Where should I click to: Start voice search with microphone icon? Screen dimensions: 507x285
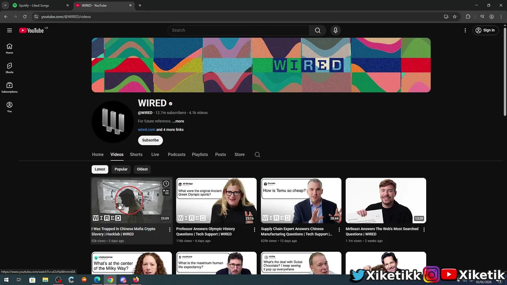335,30
